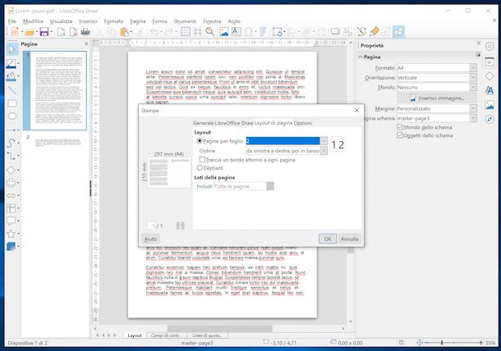Toggle the Oggetti dello schema checkbox

pyautogui.click(x=400, y=135)
